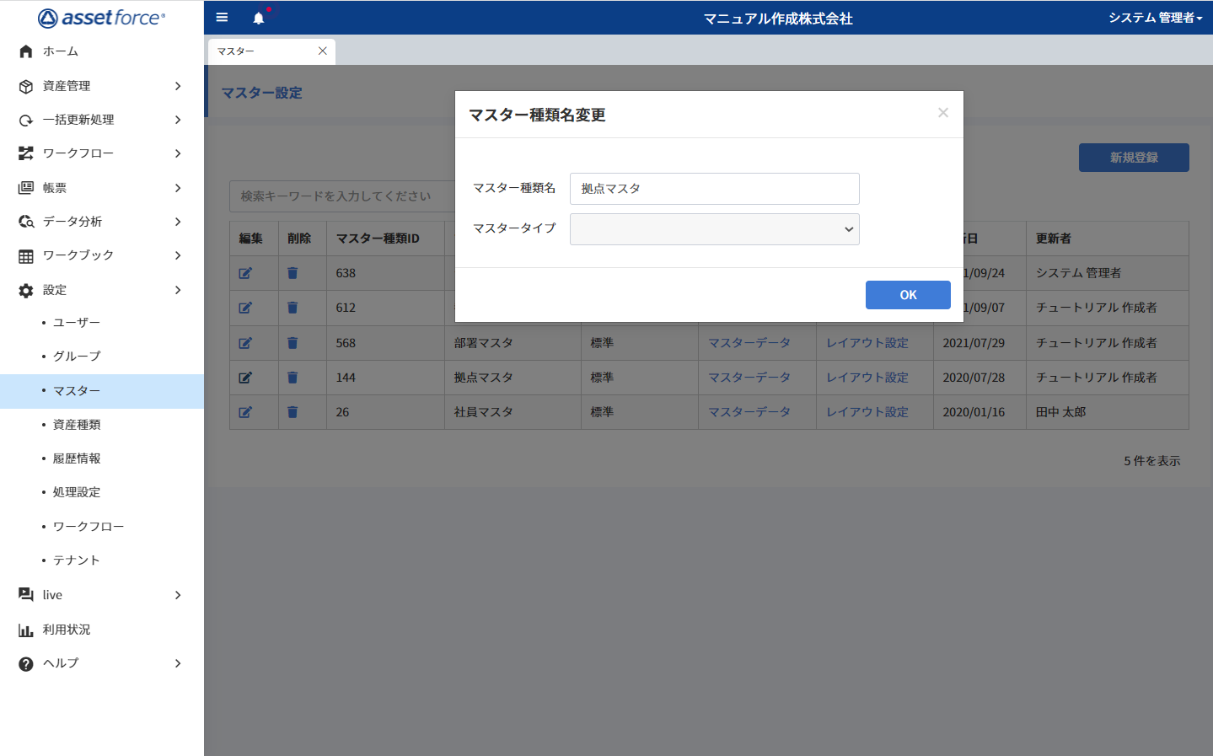Edit 部署マスタ using its pencil icon
Image resolution: width=1213 pixels, height=756 pixels.
[x=245, y=342]
